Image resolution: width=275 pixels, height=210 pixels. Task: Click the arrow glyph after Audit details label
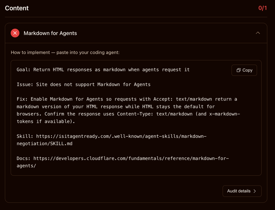(x=254, y=191)
